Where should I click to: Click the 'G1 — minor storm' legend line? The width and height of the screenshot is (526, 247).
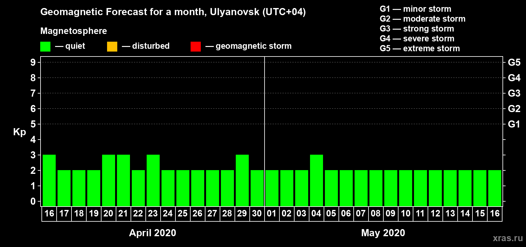[415, 9]
